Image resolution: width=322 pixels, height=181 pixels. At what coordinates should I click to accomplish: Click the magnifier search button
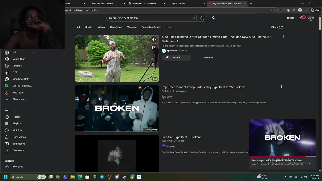click(x=202, y=18)
